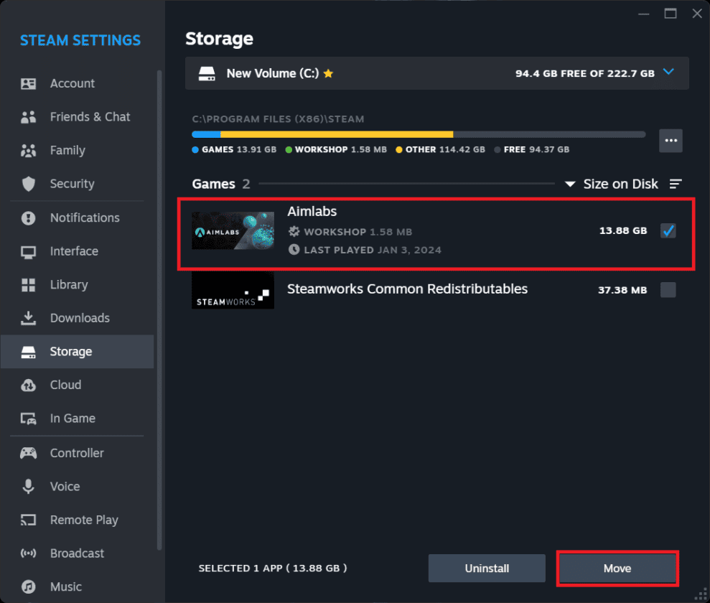
Task: Open the Music settings icon
Action: pyautogui.click(x=28, y=586)
